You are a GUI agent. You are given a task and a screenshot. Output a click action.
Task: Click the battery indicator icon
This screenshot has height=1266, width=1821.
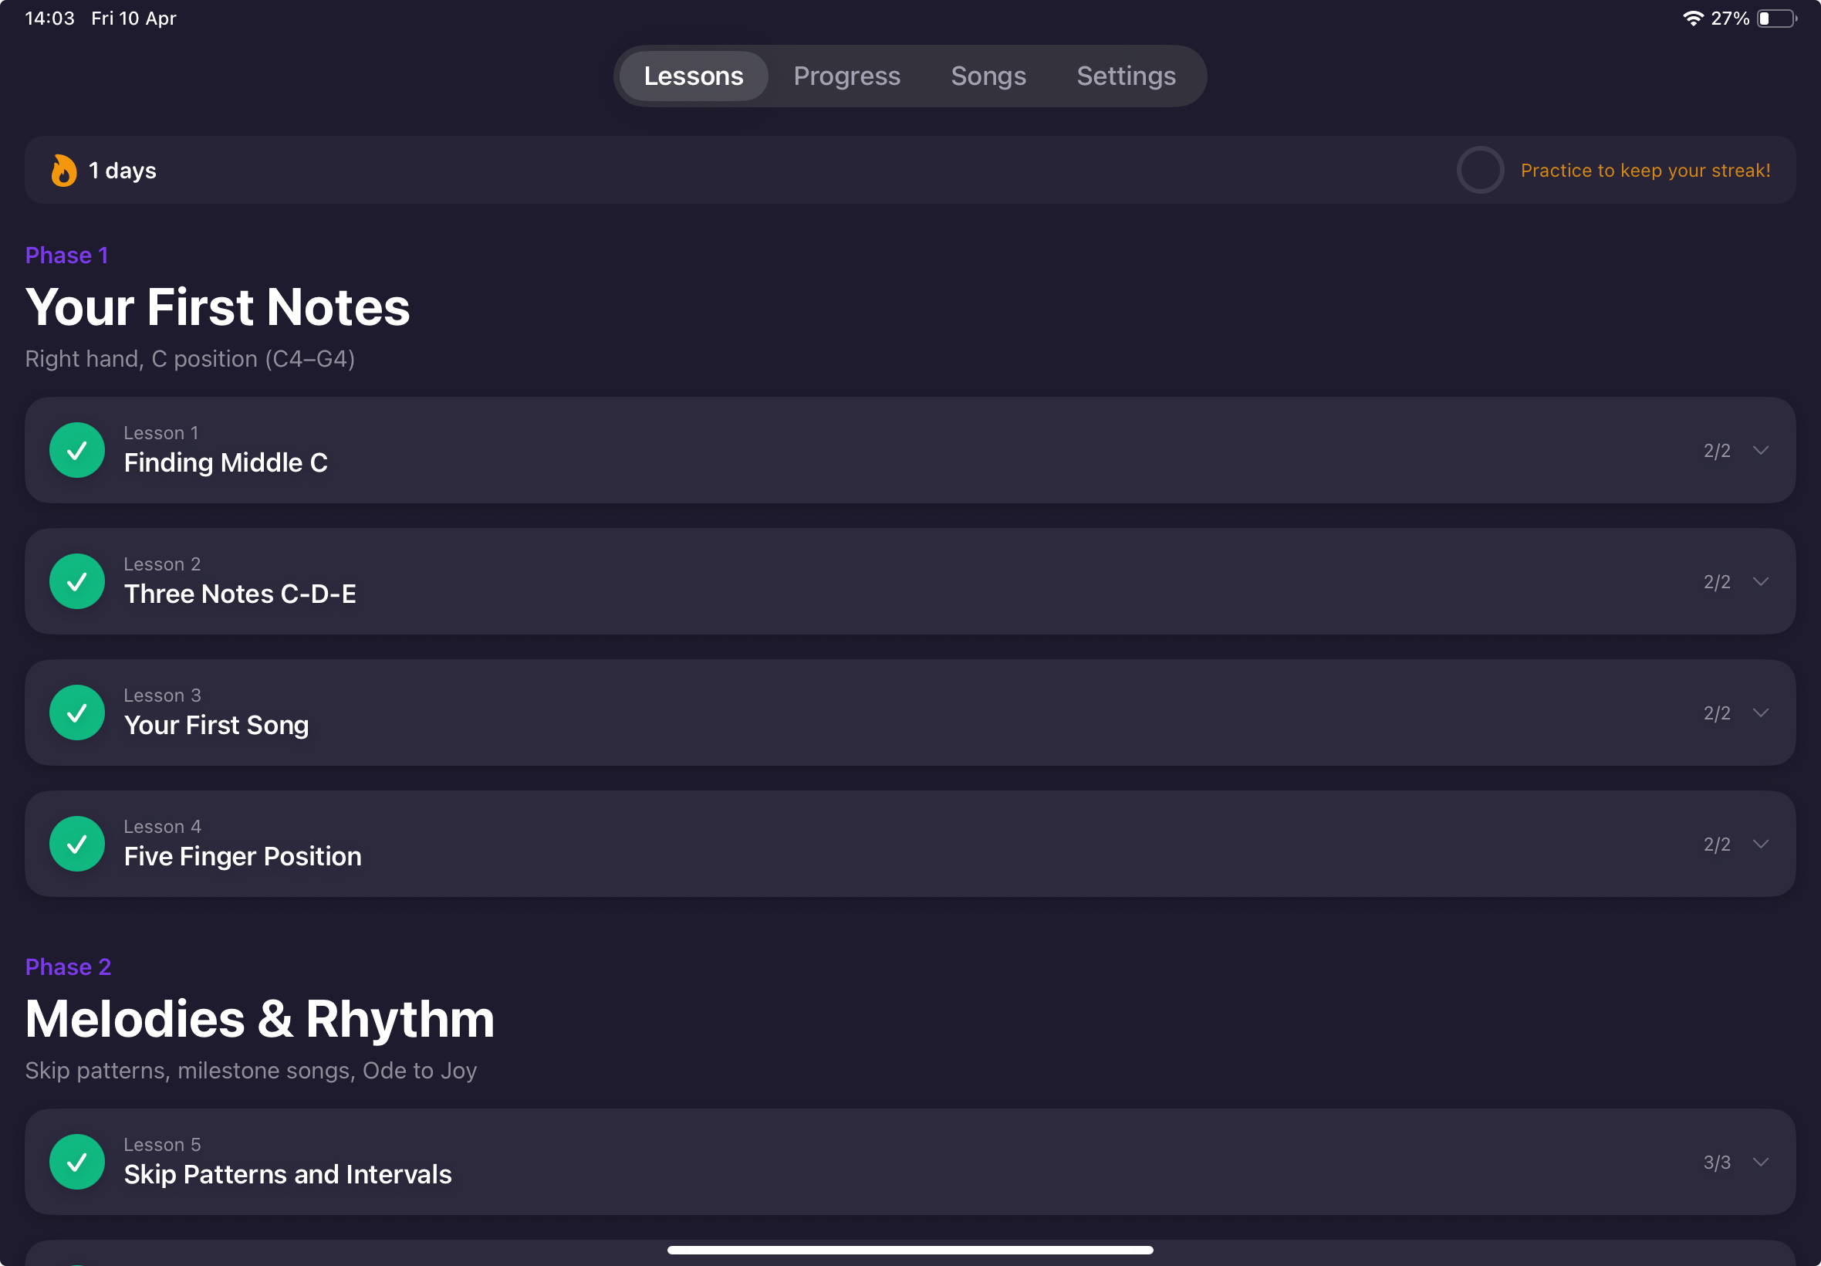tap(1775, 19)
